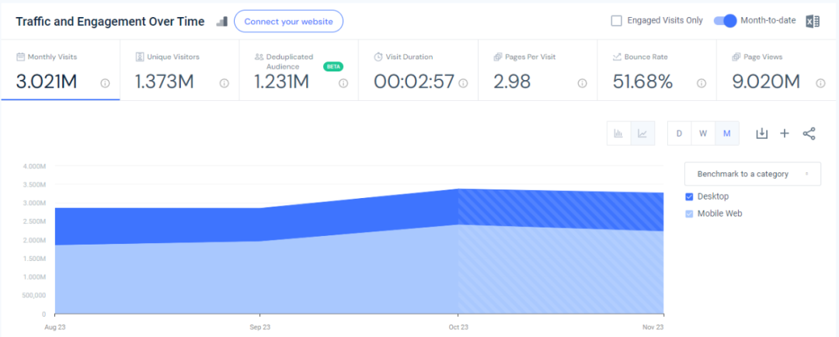Image resolution: width=839 pixels, height=337 pixels.
Task: Click the Excel export icon
Action: 813,21
